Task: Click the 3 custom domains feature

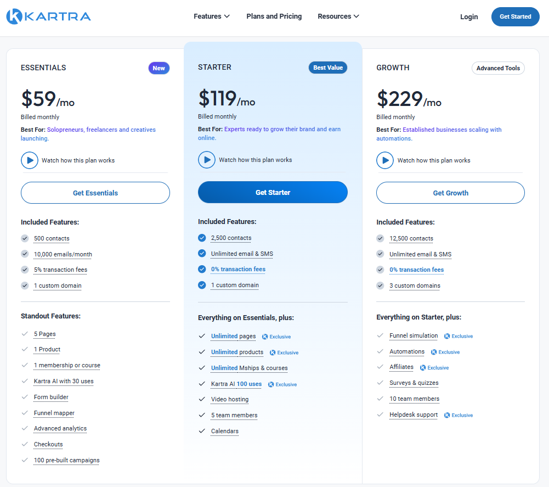Action: click(415, 286)
